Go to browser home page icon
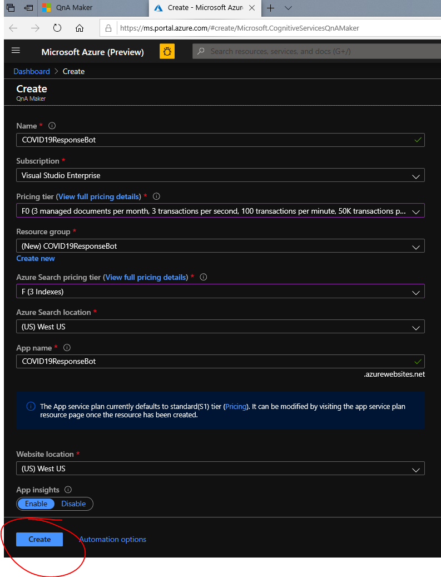 pos(80,28)
